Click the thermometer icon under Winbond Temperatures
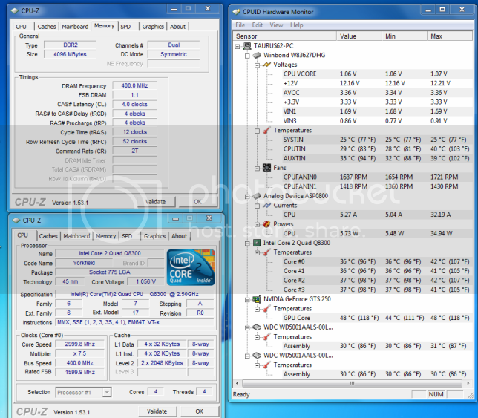 266,130
